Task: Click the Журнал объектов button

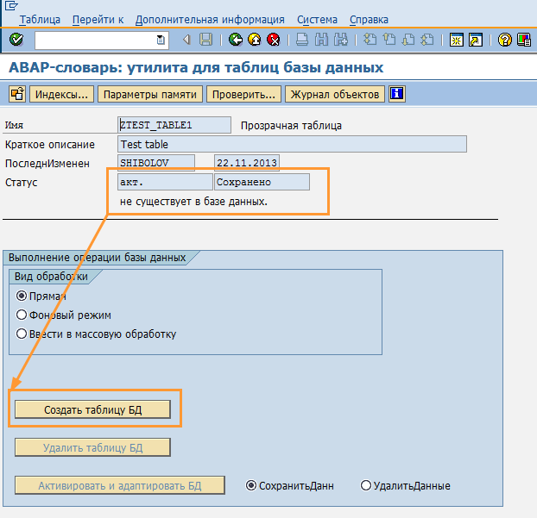Action: (336, 94)
